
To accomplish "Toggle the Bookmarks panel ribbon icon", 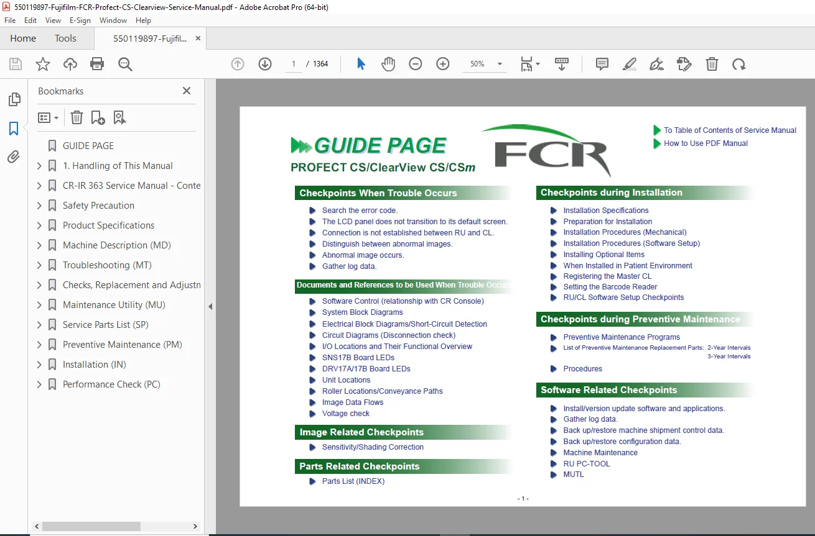I will 14,129.
